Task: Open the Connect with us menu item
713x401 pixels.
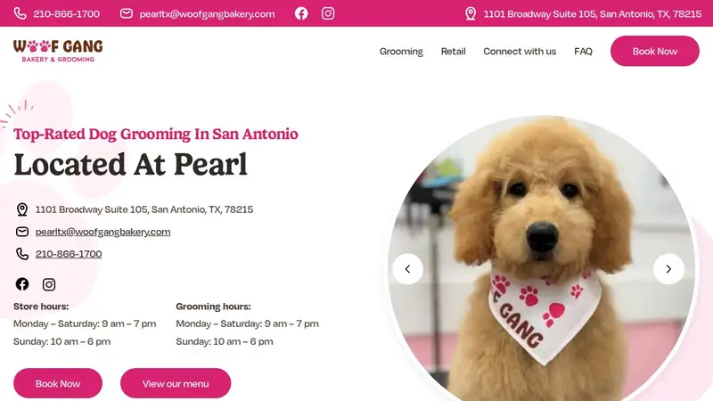Action: [520, 52]
